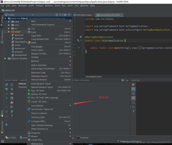Click the Diagrams icon in context menu
This screenshot has height=145, width=172.
[x=29, y=133]
